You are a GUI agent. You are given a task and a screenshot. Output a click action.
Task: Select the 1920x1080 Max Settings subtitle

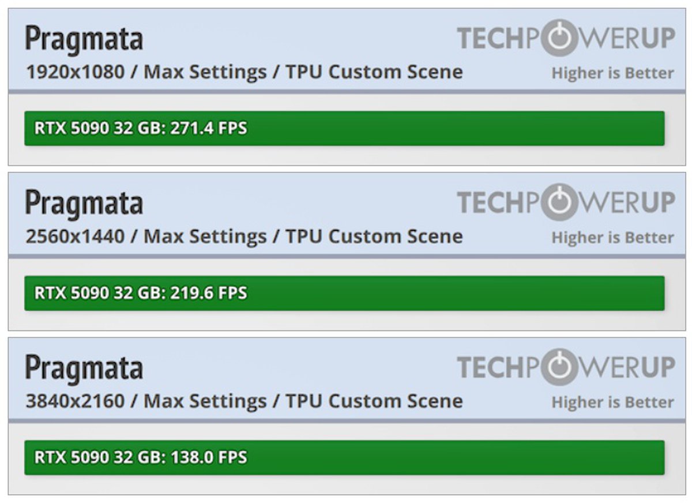pos(244,72)
